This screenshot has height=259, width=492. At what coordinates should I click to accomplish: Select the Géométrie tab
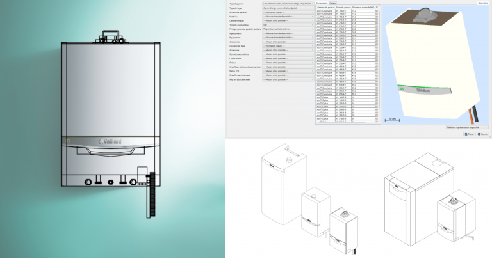483,3
